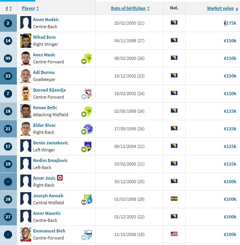The width and height of the screenshot is (240, 245).
Task: Click the red injury icon beside Amar Jusic
Action: pyautogui.click(x=60, y=178)
